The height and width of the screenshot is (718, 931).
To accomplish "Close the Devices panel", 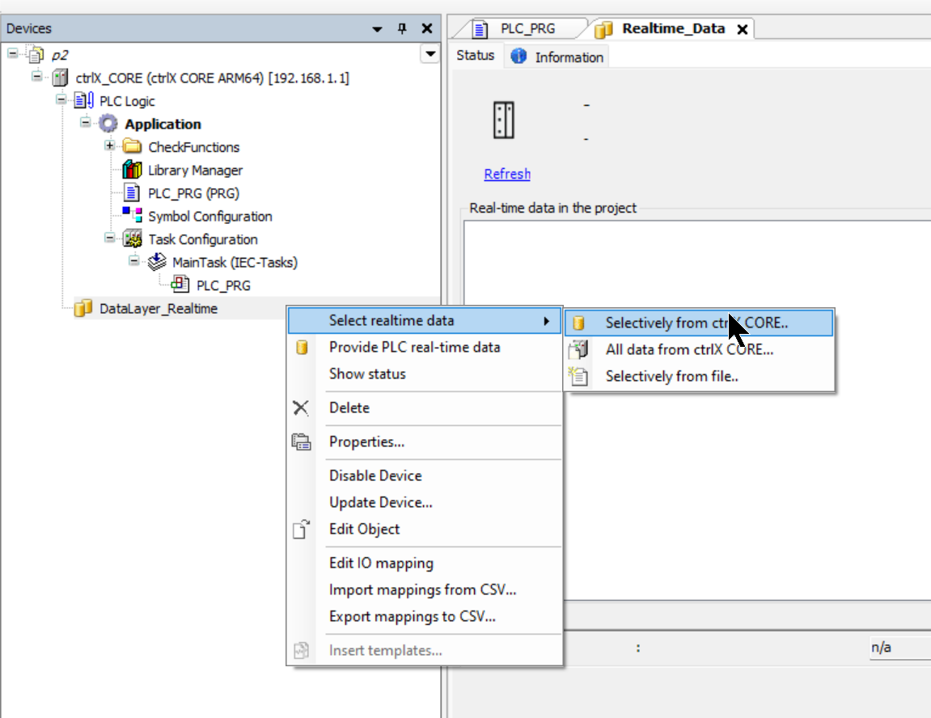I will point(426,28).
